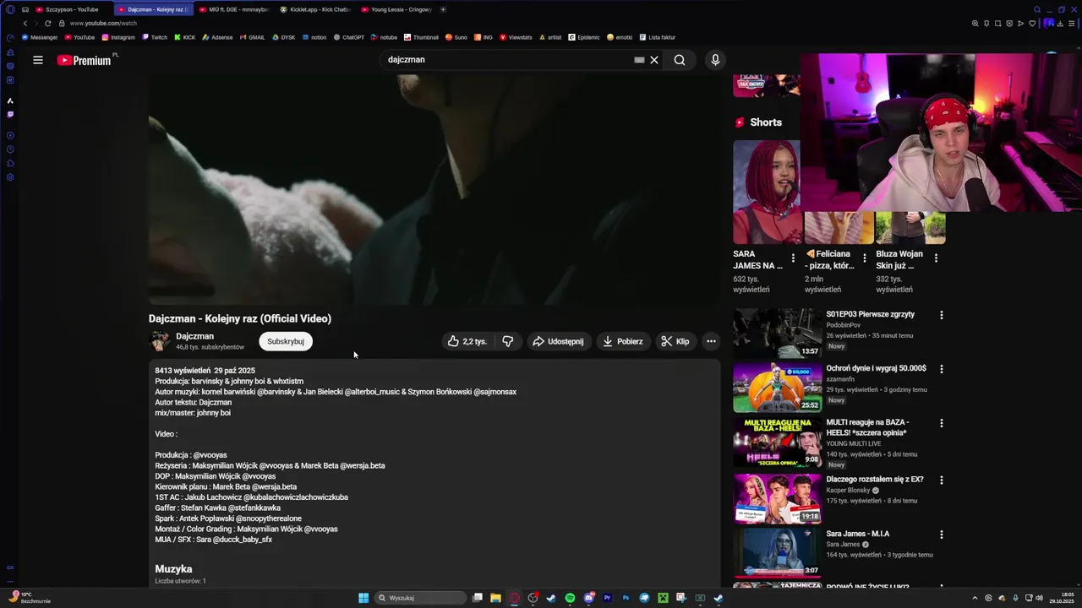Dislike the video
Screen dimensions: 1082x608
[x=508, y=341]
